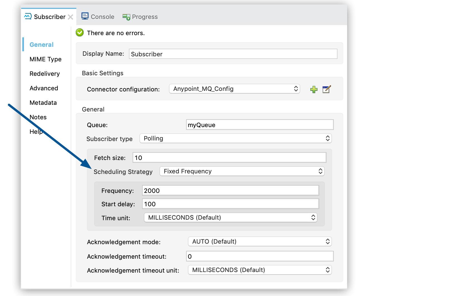
Task: Select the Frequency value field
Action: pyautogui.click(x=230, y=190)
